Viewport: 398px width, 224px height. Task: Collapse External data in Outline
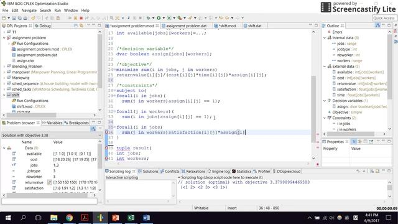(325, 67)
